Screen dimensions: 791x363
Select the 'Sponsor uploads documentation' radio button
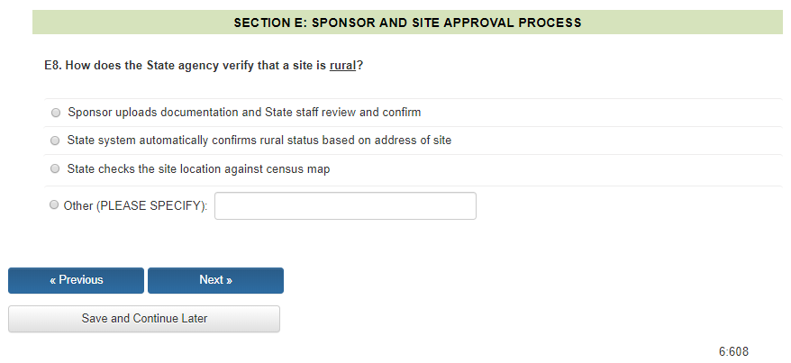click(x=57, y=113)
